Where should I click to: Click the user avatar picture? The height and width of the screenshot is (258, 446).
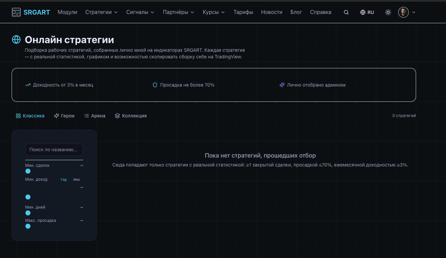403,12
